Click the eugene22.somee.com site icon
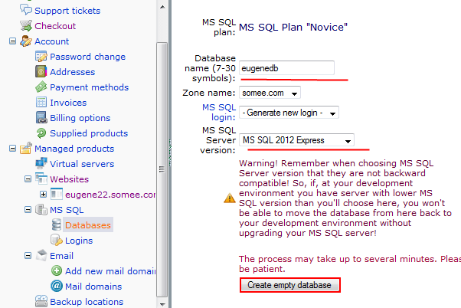The image size is (461, 308). [x=57, y=194]
